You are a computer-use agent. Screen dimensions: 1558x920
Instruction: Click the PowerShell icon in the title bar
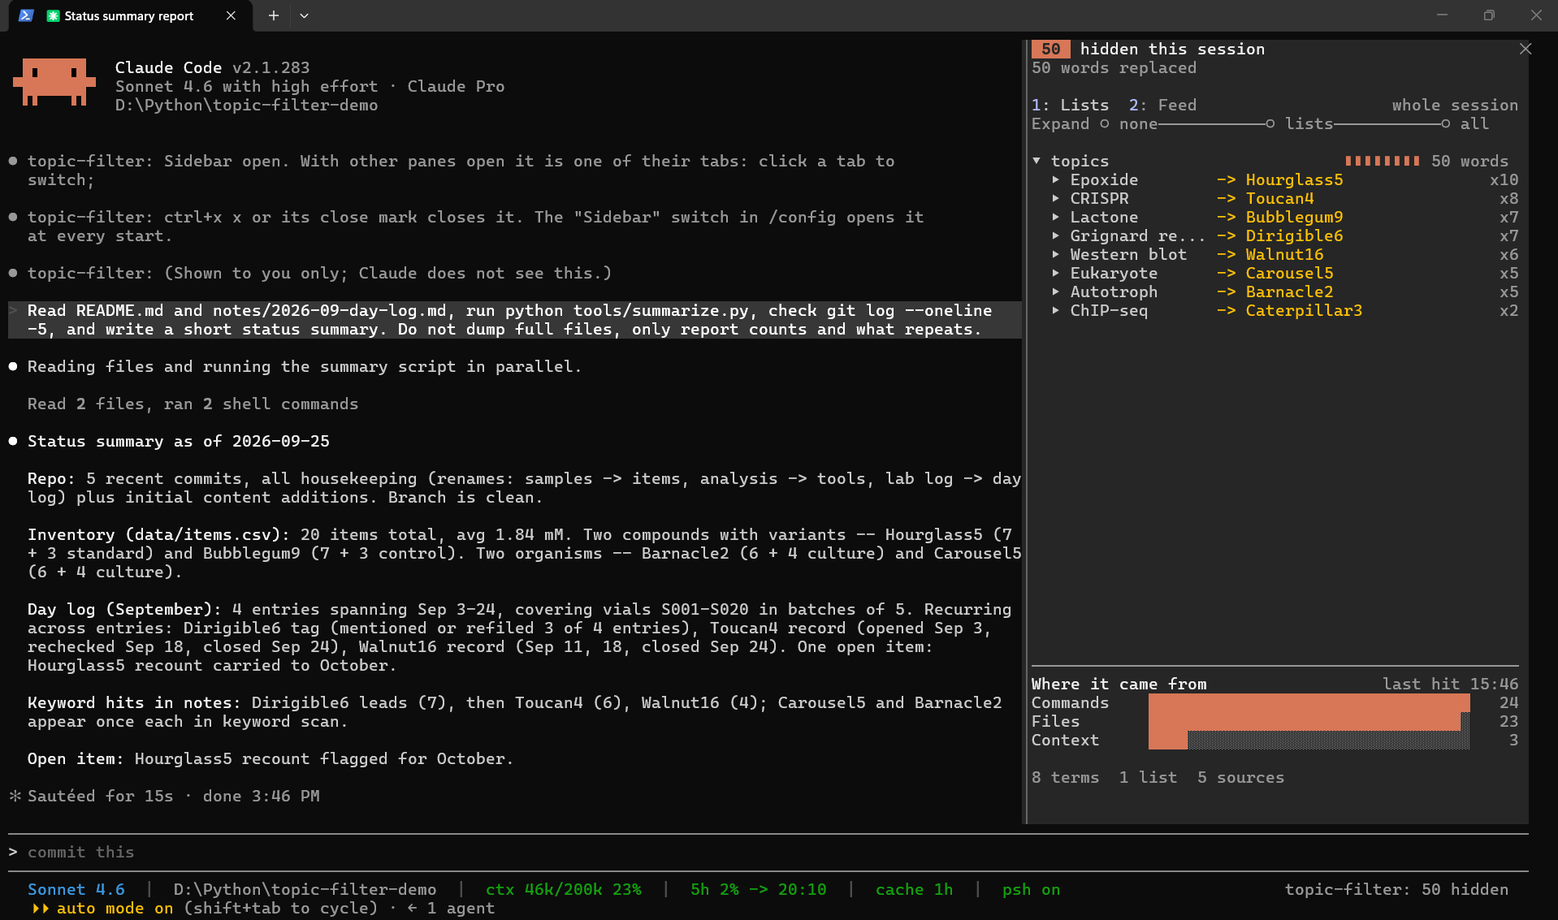pyautogui.click(x=26, y=15)
